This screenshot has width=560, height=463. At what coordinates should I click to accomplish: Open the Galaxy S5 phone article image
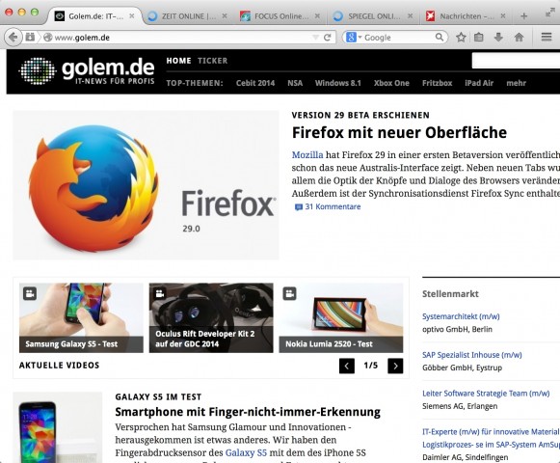coord(58,427)
